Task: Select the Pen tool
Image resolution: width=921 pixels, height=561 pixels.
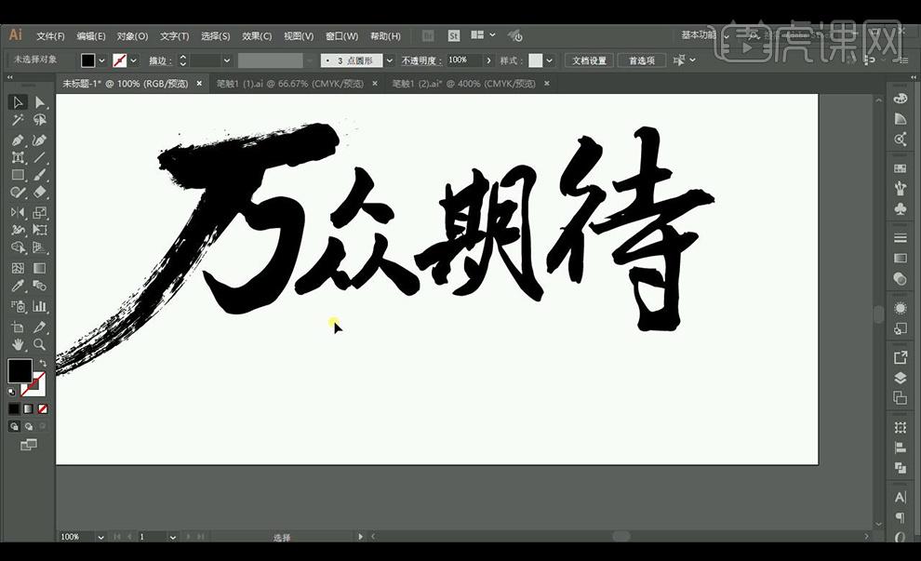Action: (18, 140)
